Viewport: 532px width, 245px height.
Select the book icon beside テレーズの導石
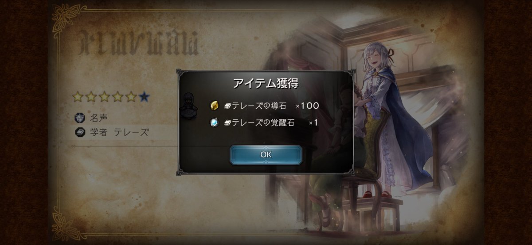pos(227,106)
